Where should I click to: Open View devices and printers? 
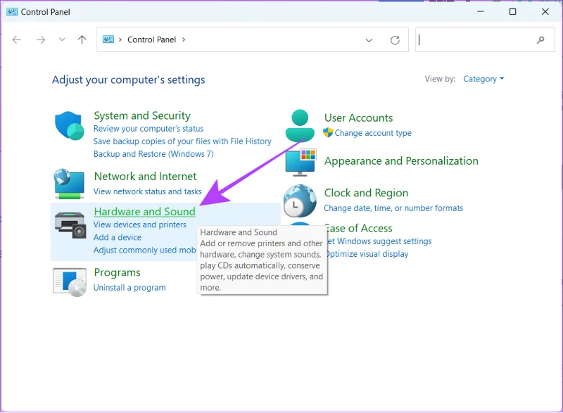[x=140, y=224]
